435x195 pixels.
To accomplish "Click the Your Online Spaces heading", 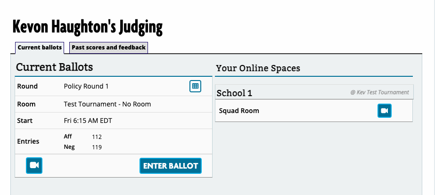I will coord(258,68).
